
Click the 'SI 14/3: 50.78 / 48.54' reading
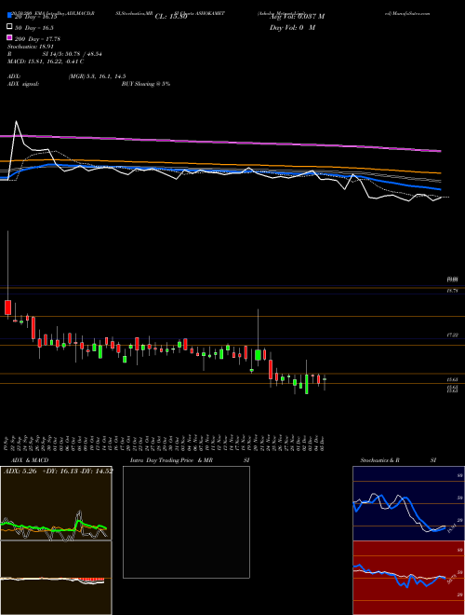(73, 54)
